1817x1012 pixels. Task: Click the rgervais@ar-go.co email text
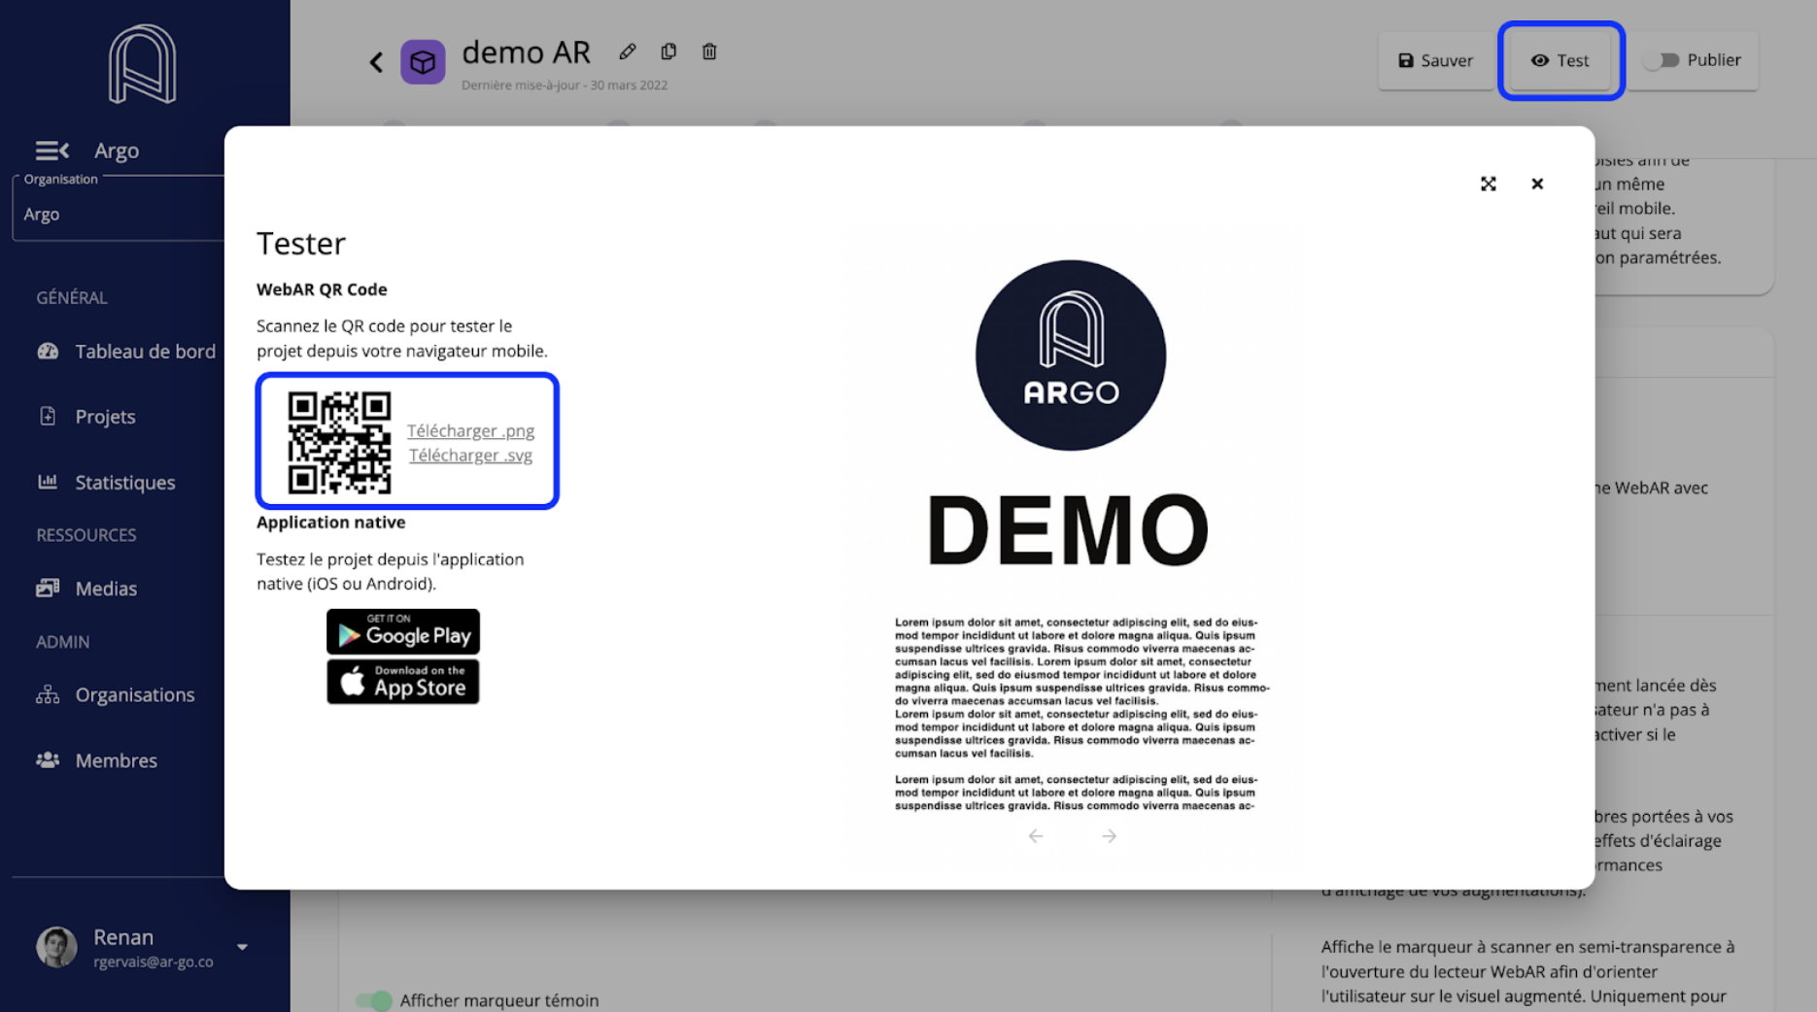(x=153, y=961)
